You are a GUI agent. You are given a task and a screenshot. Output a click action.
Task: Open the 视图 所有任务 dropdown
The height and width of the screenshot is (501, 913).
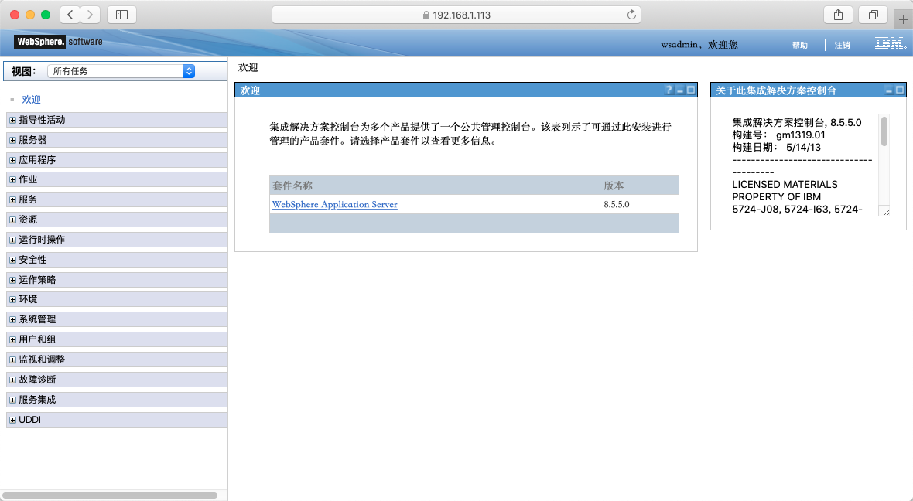point(121,71)
